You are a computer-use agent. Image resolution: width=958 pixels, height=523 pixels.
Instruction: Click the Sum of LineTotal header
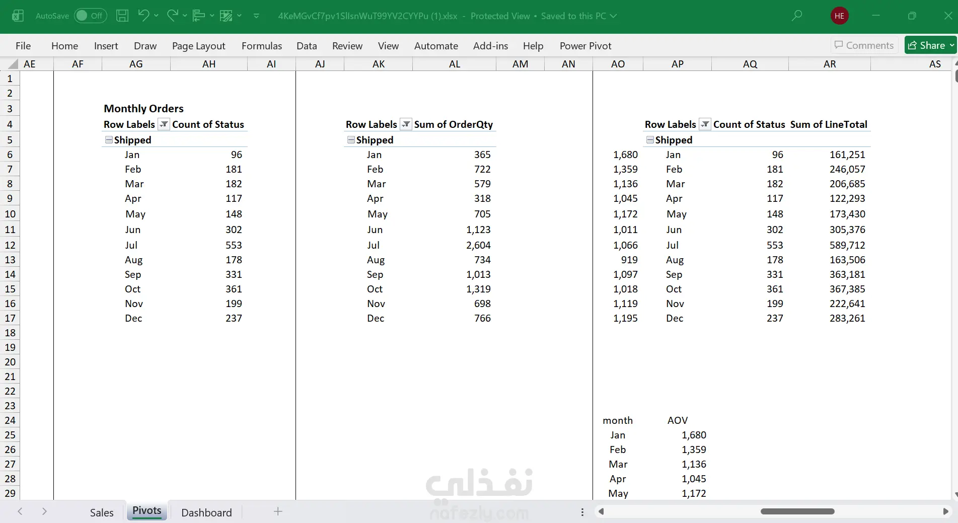(x=829, y=124)
